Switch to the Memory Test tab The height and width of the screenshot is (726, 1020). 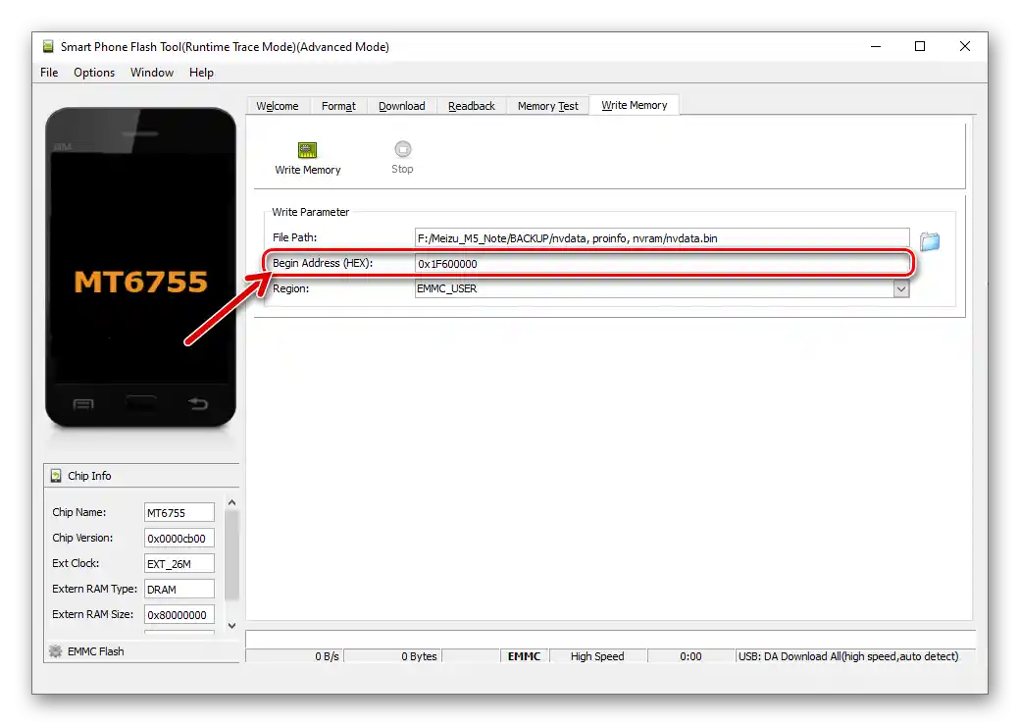[x=547, y=105]
